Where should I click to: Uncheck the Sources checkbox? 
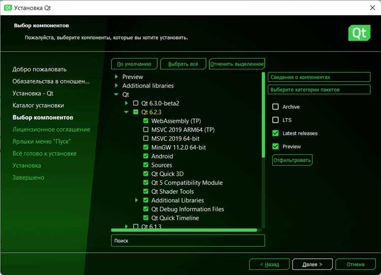pos(146,165)
